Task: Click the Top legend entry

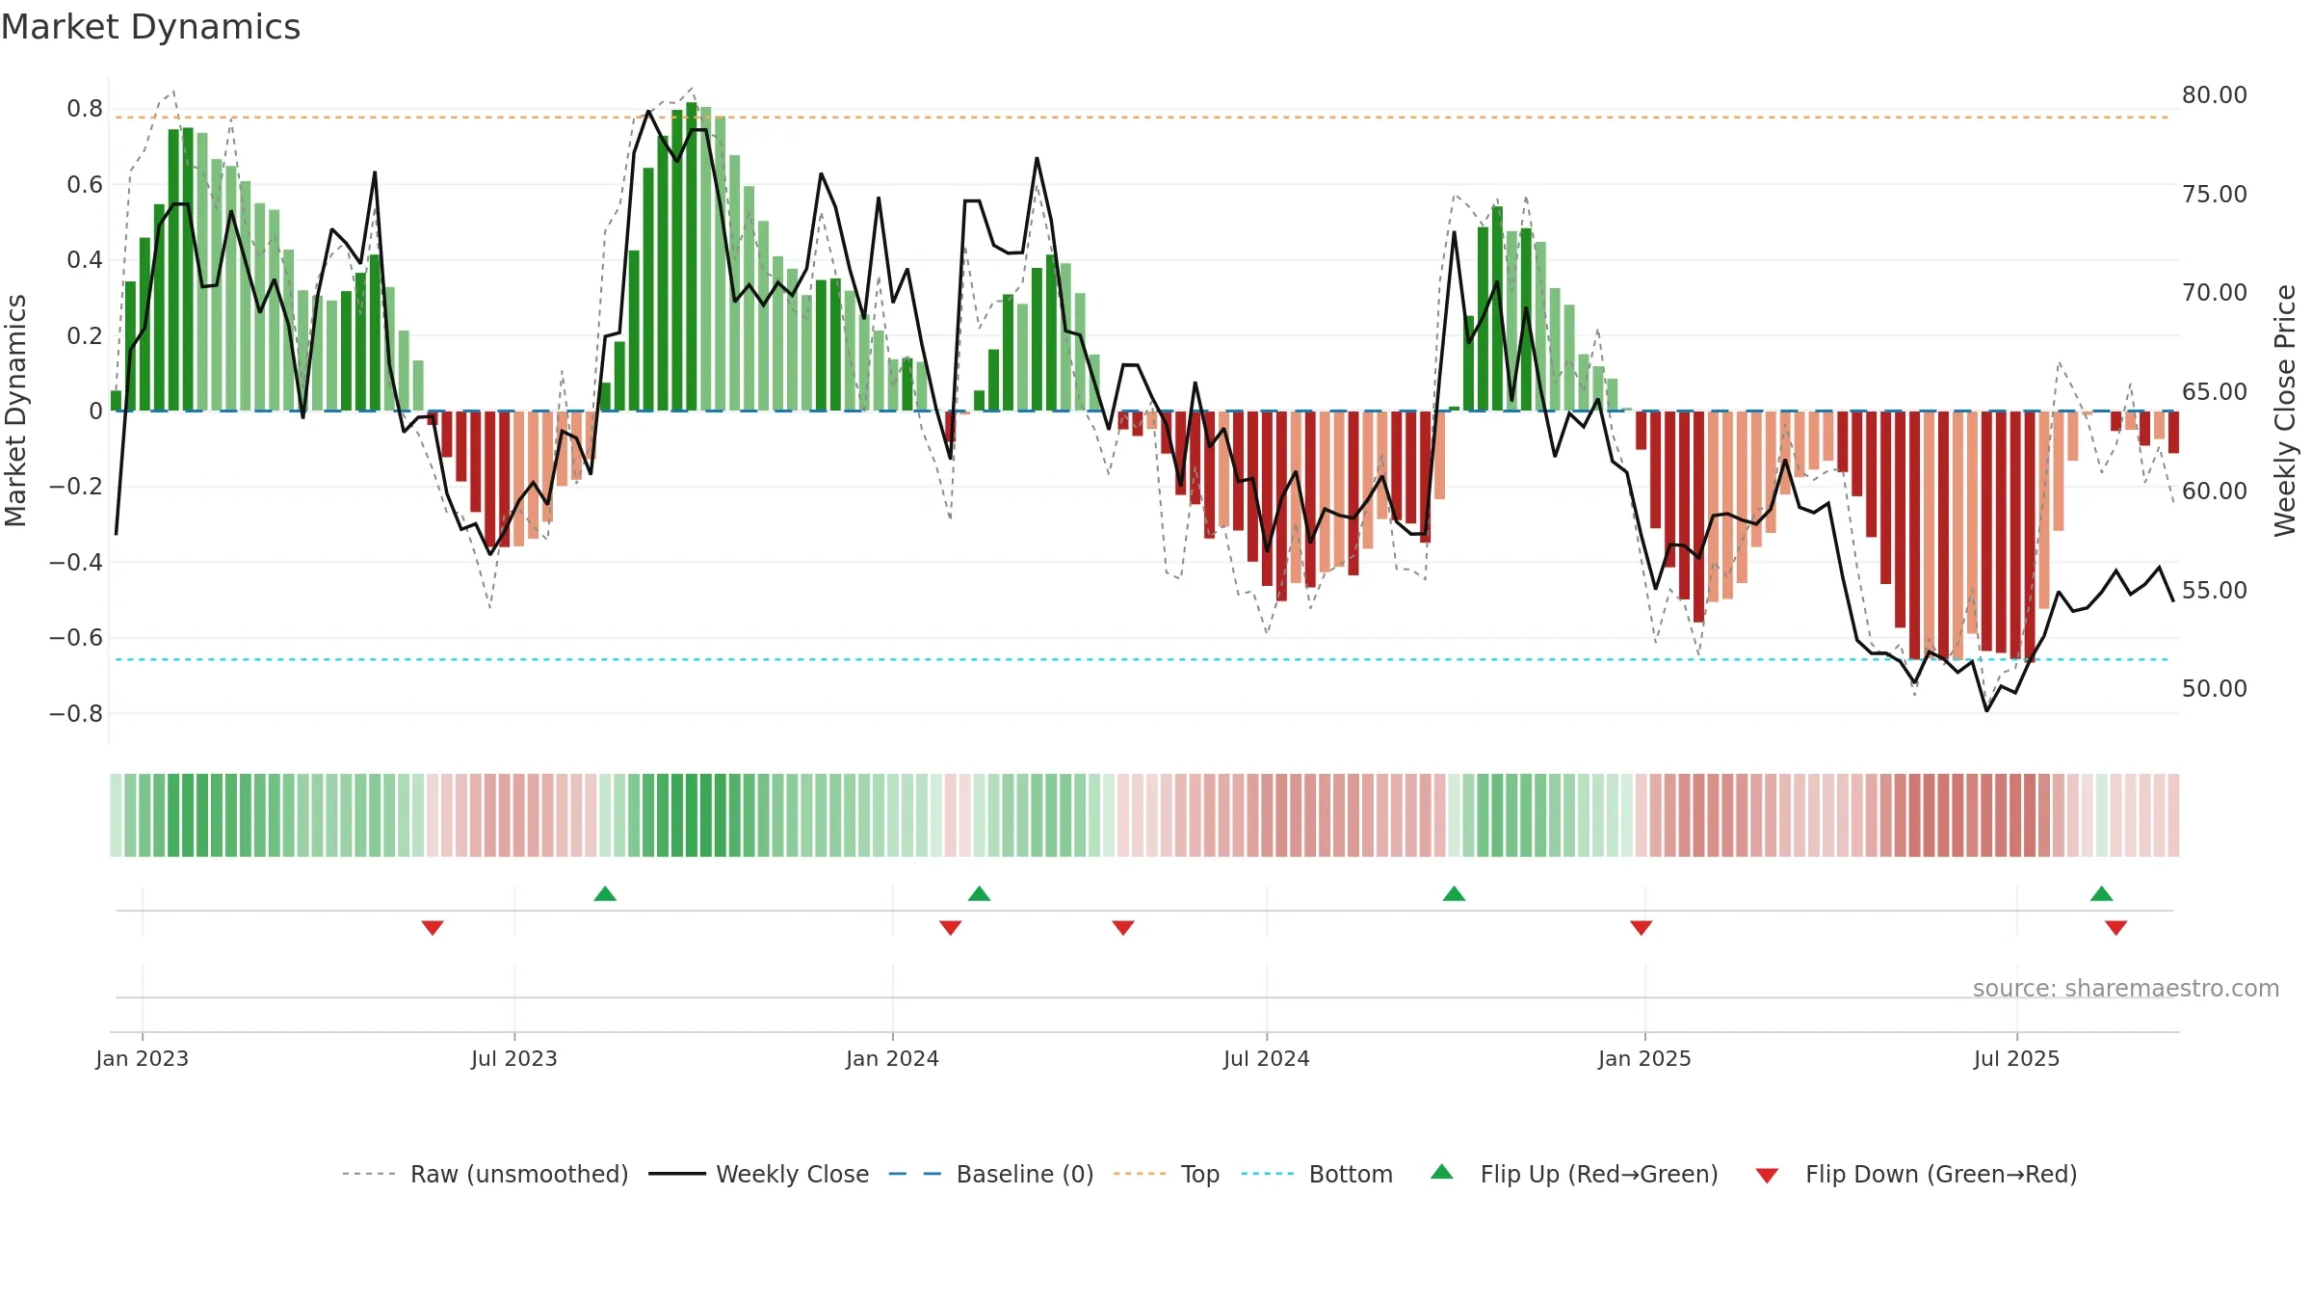Action: tap(1167, 1174)
